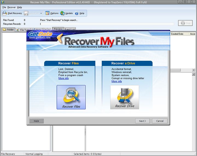
Task: Click the Next button
Action: [x=143, y=121]
